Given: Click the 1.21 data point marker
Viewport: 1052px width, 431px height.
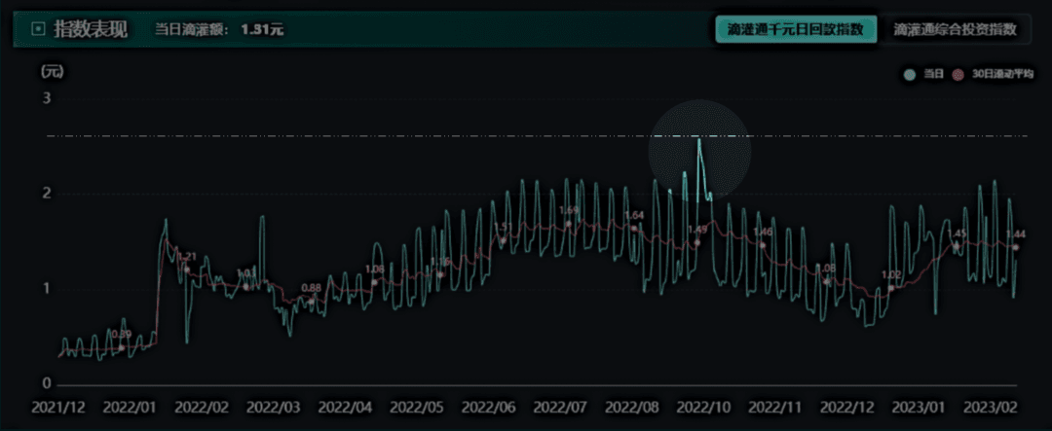Looking at the screenshot, I should point(187,270).
